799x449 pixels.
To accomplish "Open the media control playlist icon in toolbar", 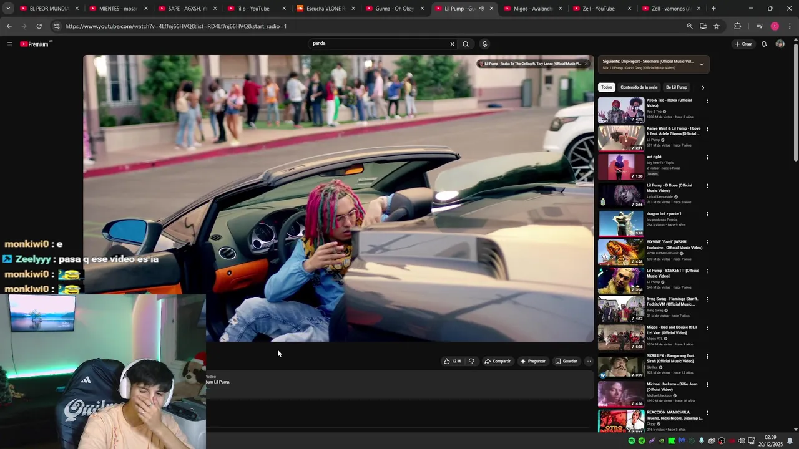I will pyautogui.click(x=760, y=26).
